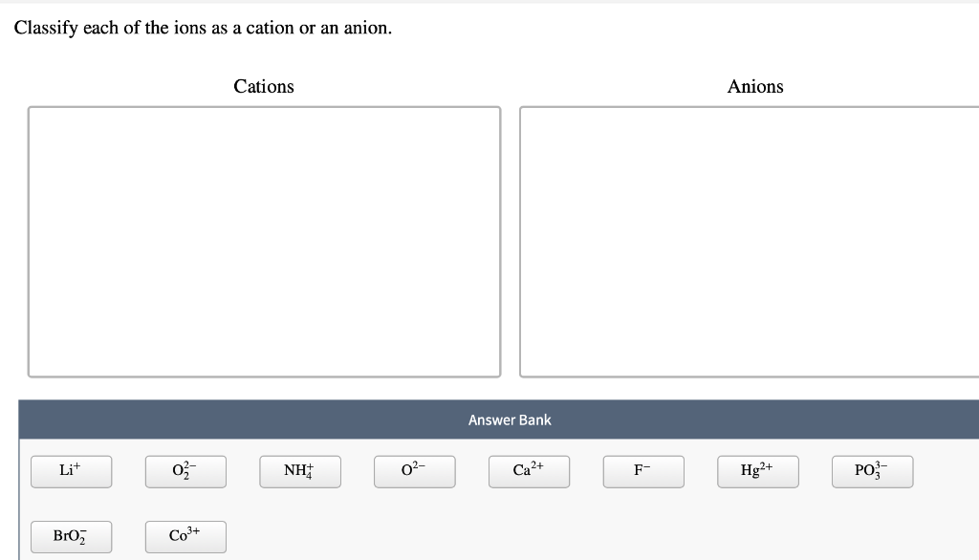Click the F⁻ fluoride ion tile
979x560 pixels.
click(643, 471)
